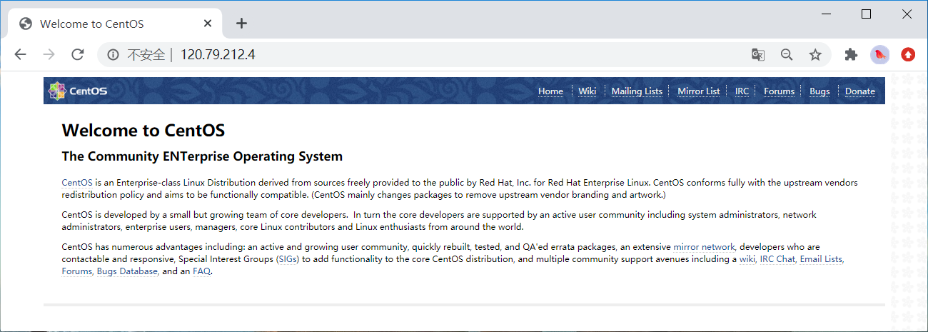Image resolution: width=928 pixels, height=332 pixels.
Task: Open a new tab with plus button
Action: pos(241,24)
